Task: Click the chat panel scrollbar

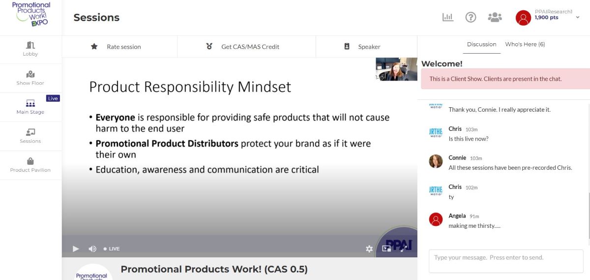Action: (588, 217)
